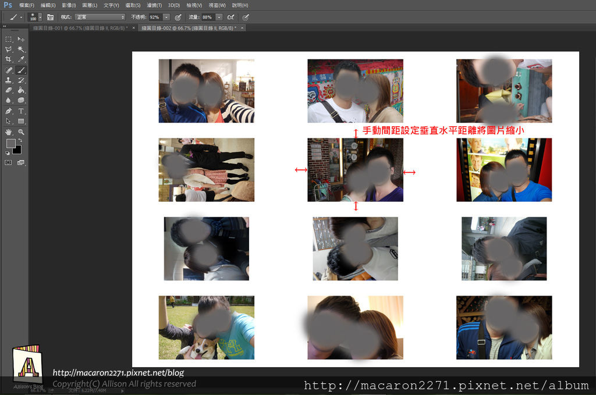Click the Photoshop Ps logo icon
The width and height of the screenshot is (596, 395).
click(8, 5)
